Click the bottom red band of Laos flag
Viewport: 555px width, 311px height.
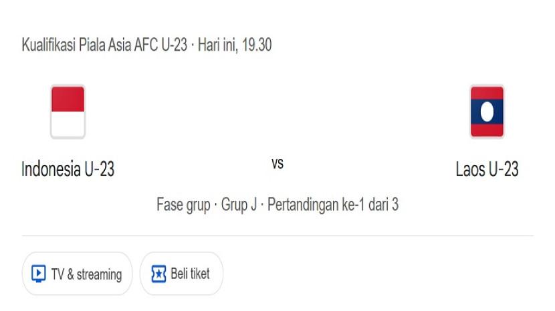pyautogui.click(x=487, y=129)
